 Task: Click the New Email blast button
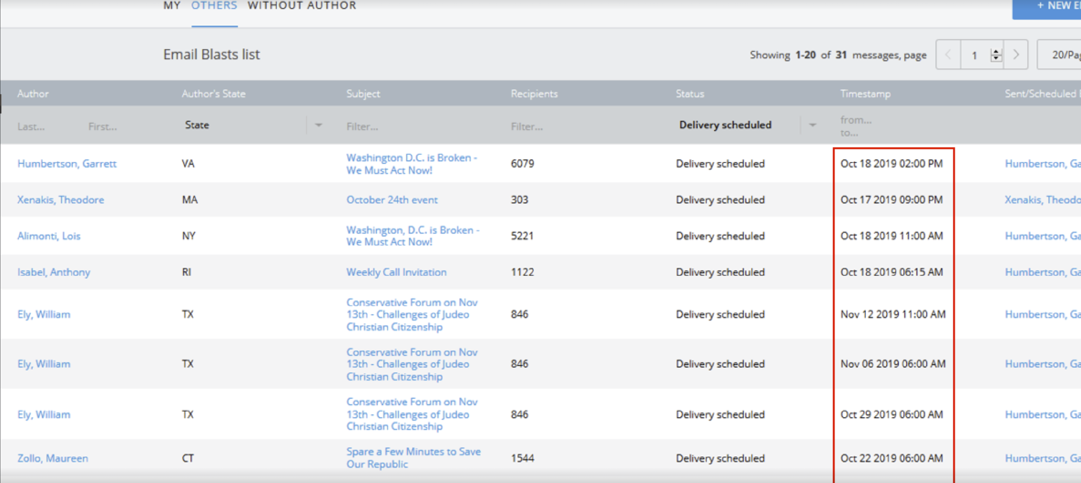pos(1055,7)
